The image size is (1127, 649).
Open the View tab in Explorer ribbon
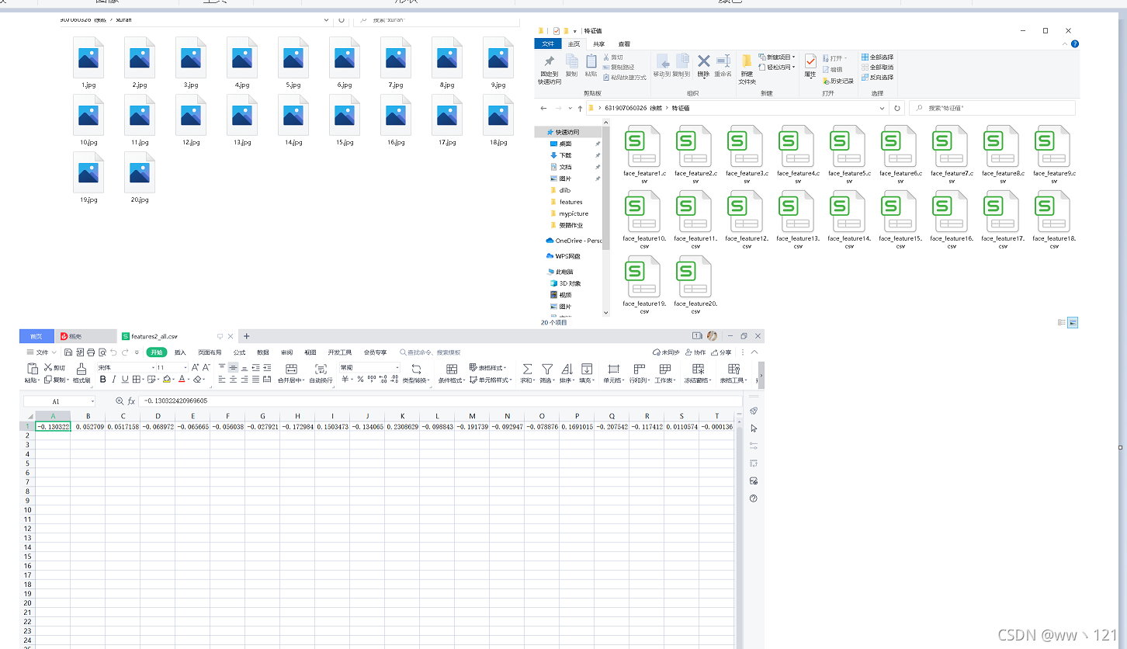tap(624, 44)
